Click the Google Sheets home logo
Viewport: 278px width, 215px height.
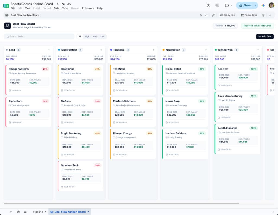tap(6, 6)
